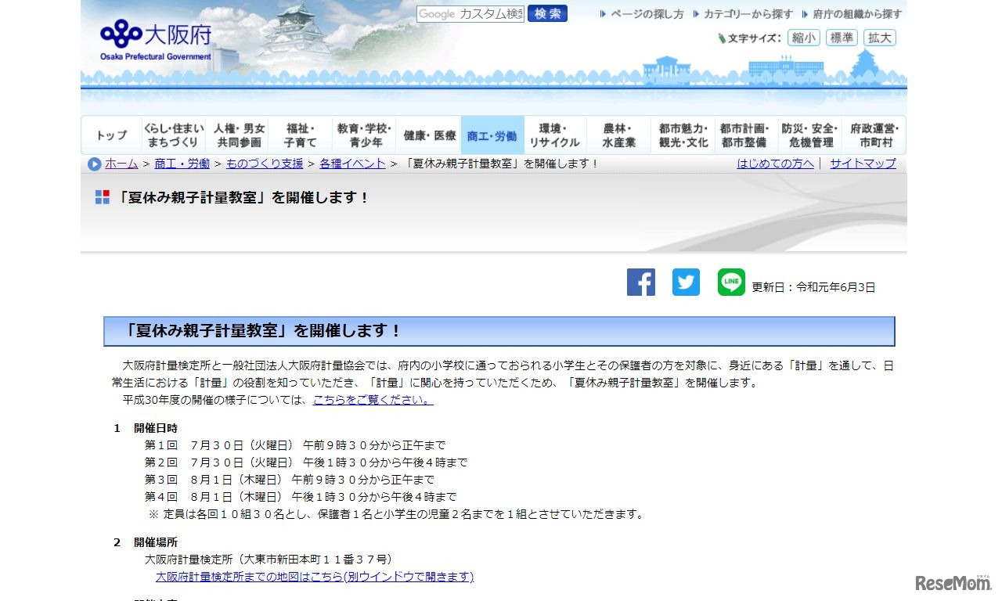Open the 教育・学校・青少年 tab
This screenshot has width=1002, height=601.
365,135
